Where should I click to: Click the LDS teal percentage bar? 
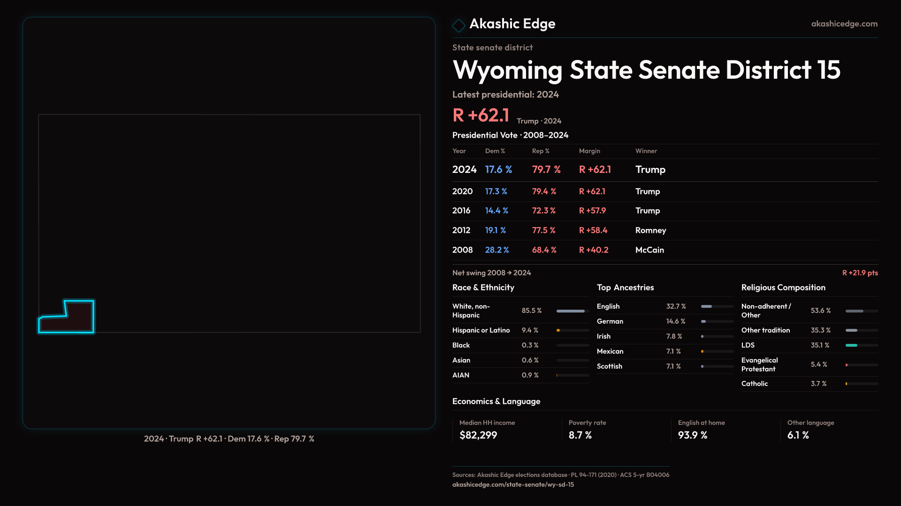pyautogui.click(x=861, y=345)
